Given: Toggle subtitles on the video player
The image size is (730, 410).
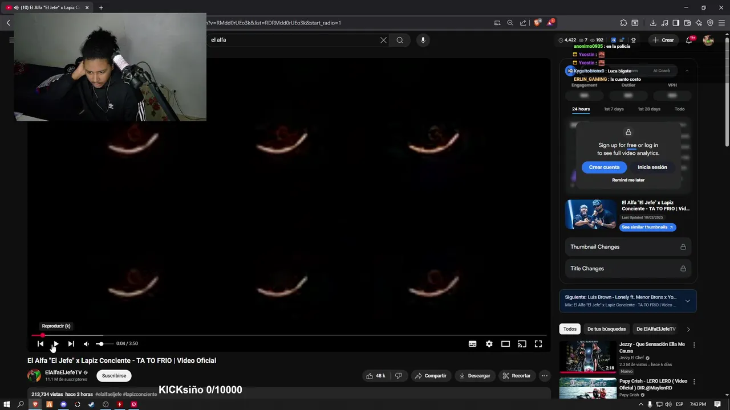Looking at the screenshot, I should 472,344.
